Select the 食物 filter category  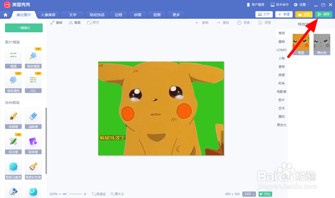pos(282,67)
